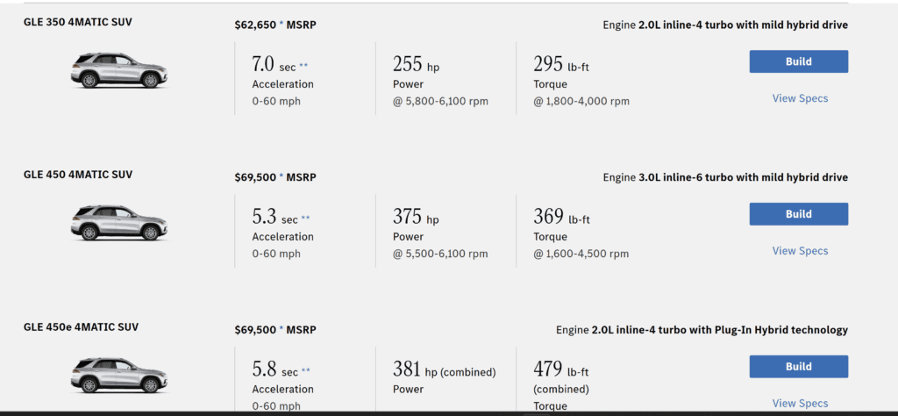
Task: Open View Specs for the GLE 350
Action: (x=800, y=98)
